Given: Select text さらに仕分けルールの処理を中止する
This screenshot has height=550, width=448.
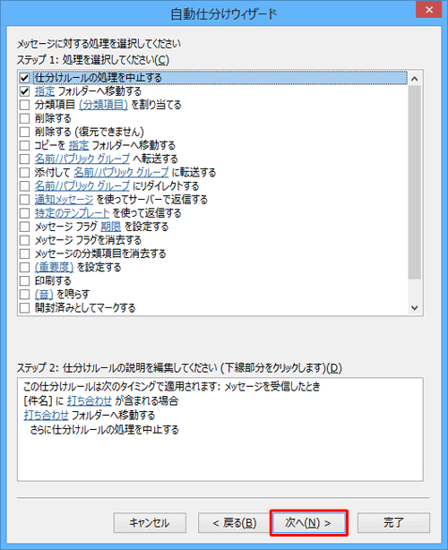Looking at the screenshot, I should [105, 430].
